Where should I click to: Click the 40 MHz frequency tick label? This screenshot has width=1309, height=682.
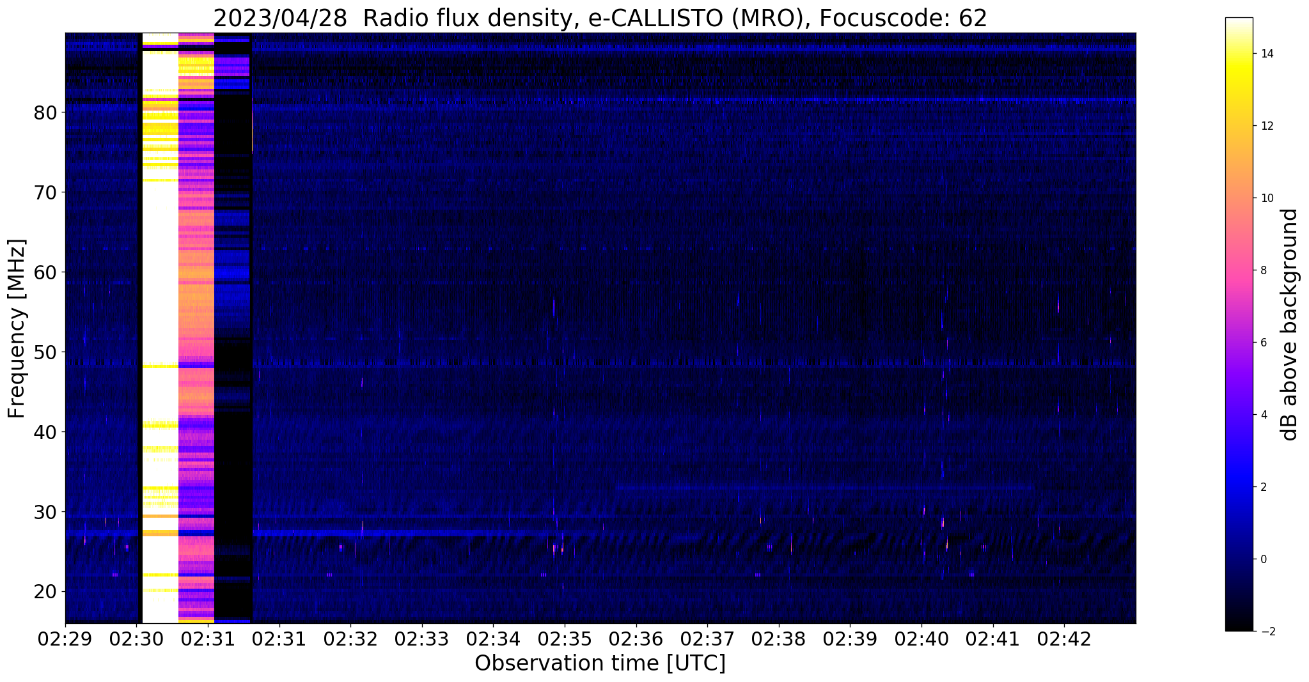(x=45, y=432)
